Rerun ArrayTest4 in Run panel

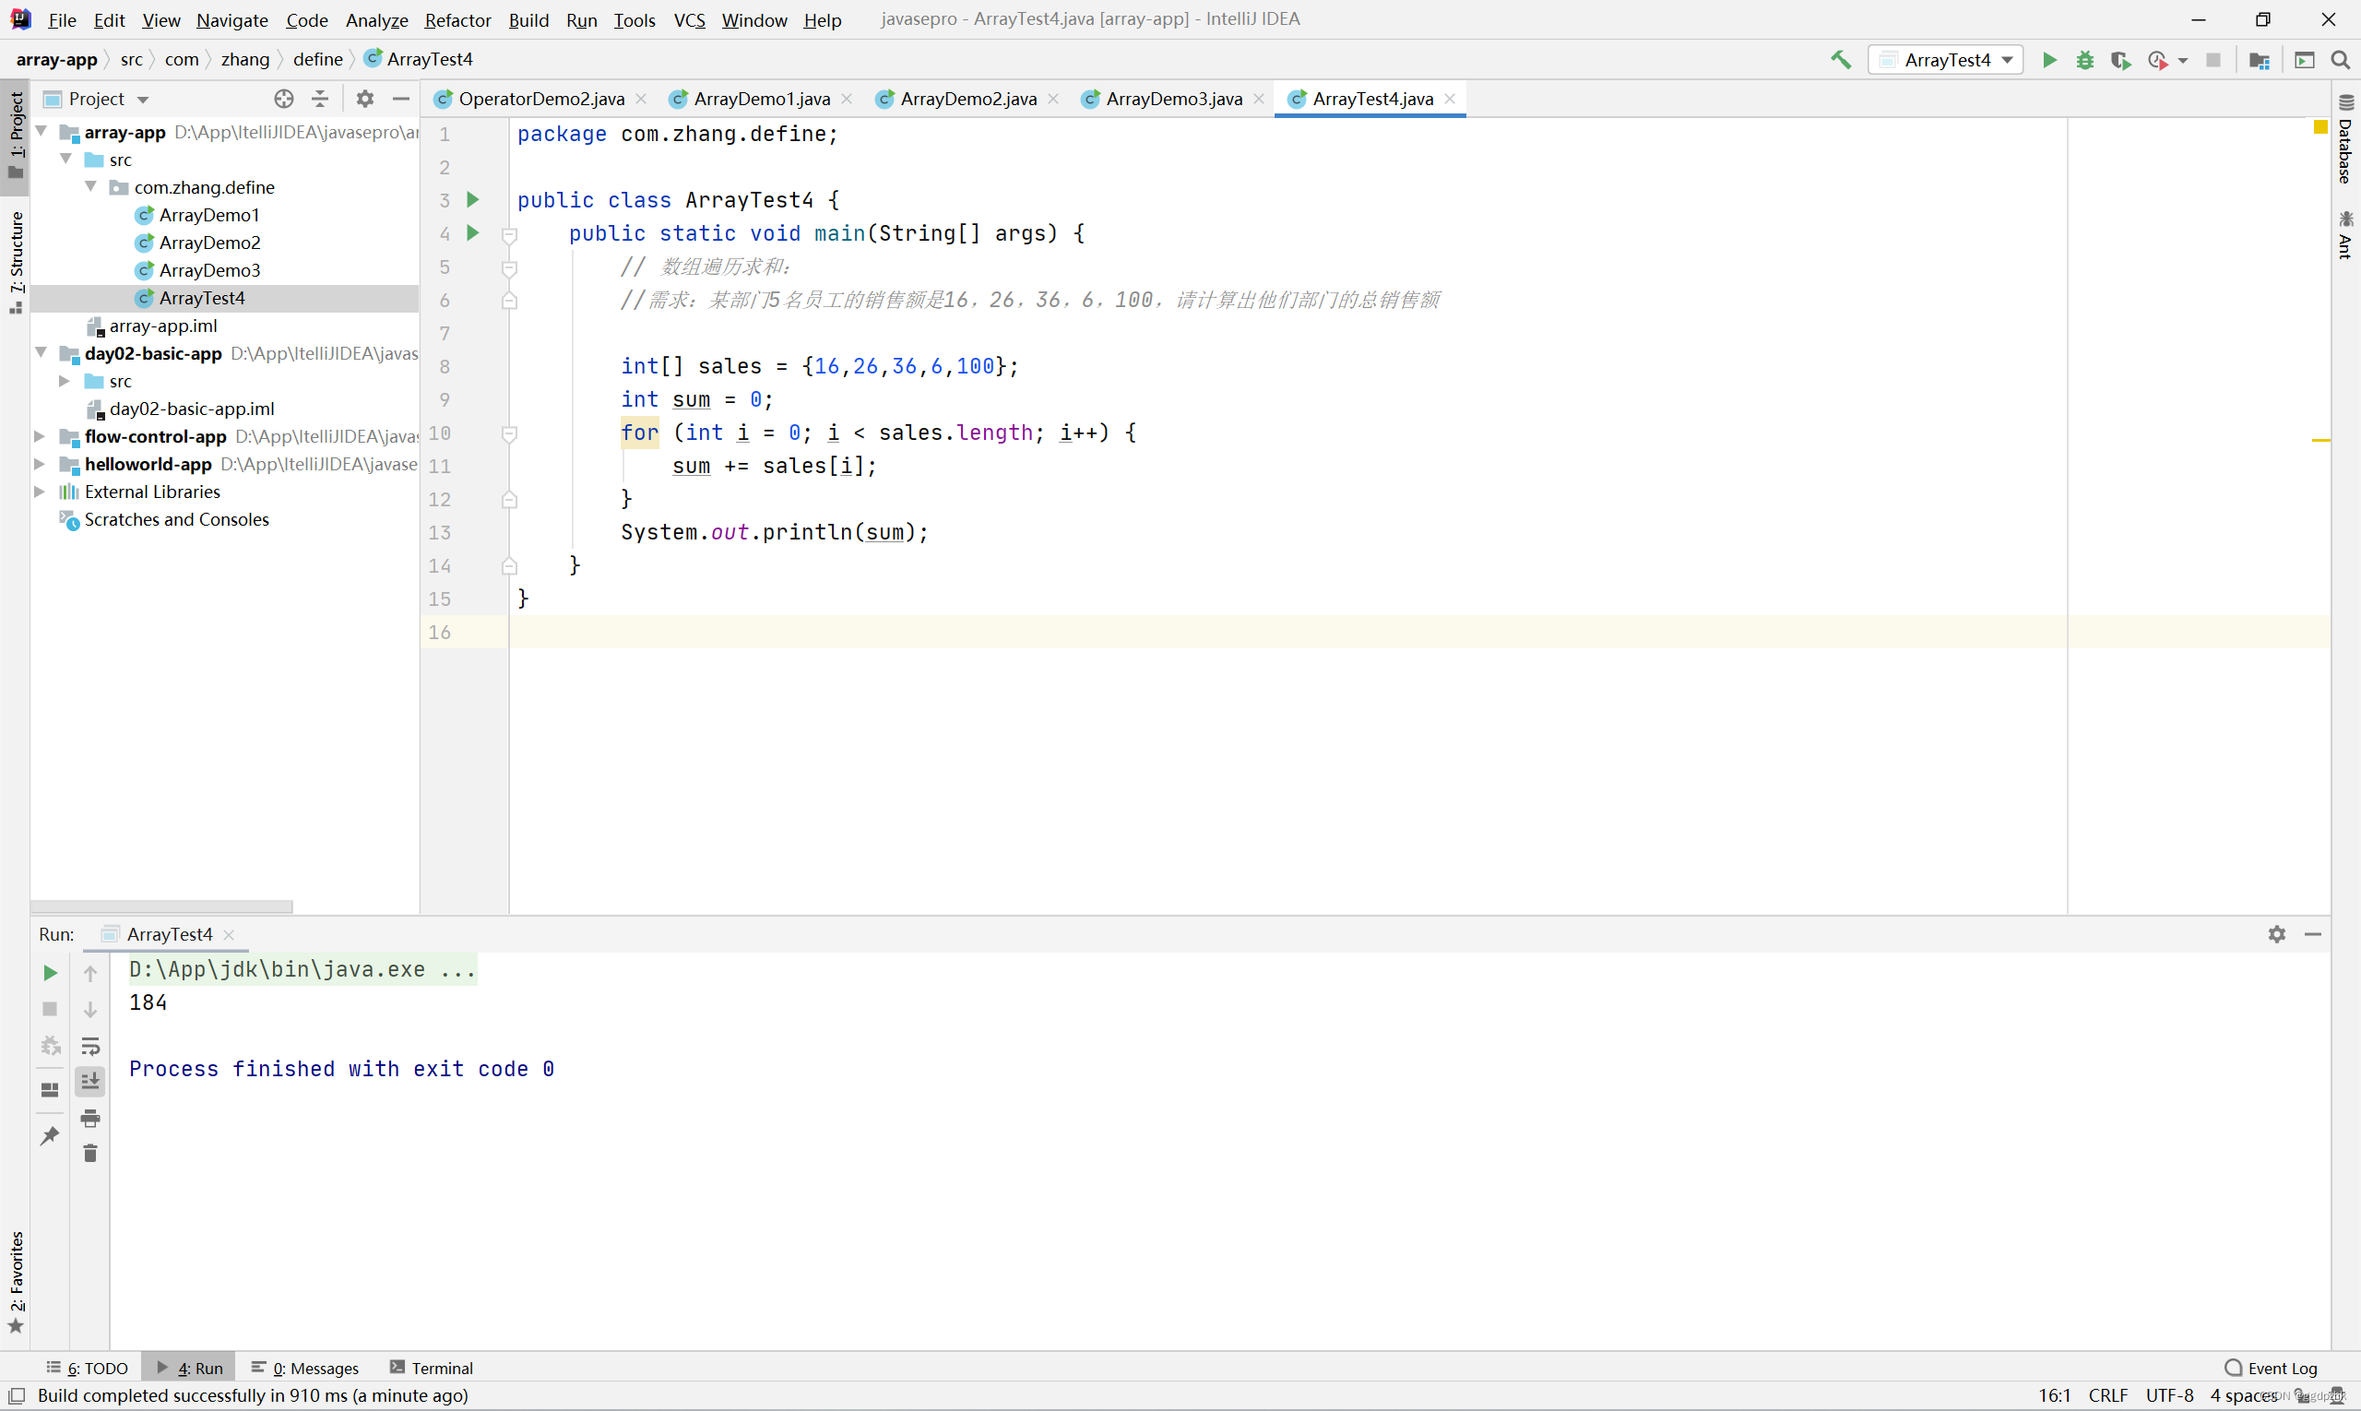point(51,973)
